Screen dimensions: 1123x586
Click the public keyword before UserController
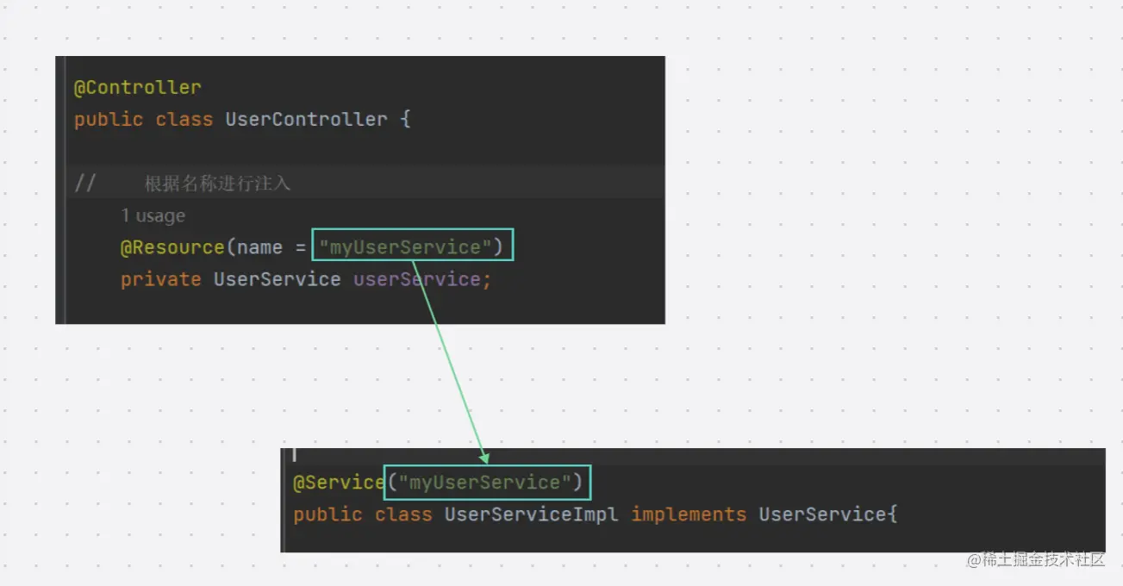(x=109, y=119)
